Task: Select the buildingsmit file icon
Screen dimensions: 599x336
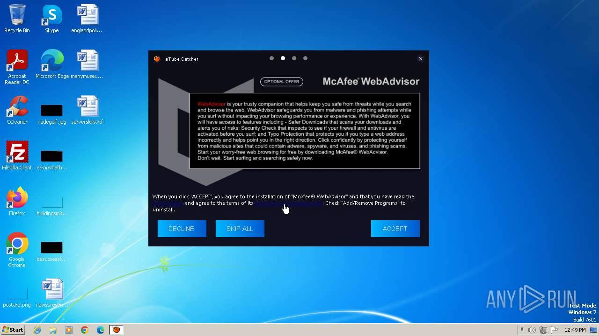Action: 52,205
